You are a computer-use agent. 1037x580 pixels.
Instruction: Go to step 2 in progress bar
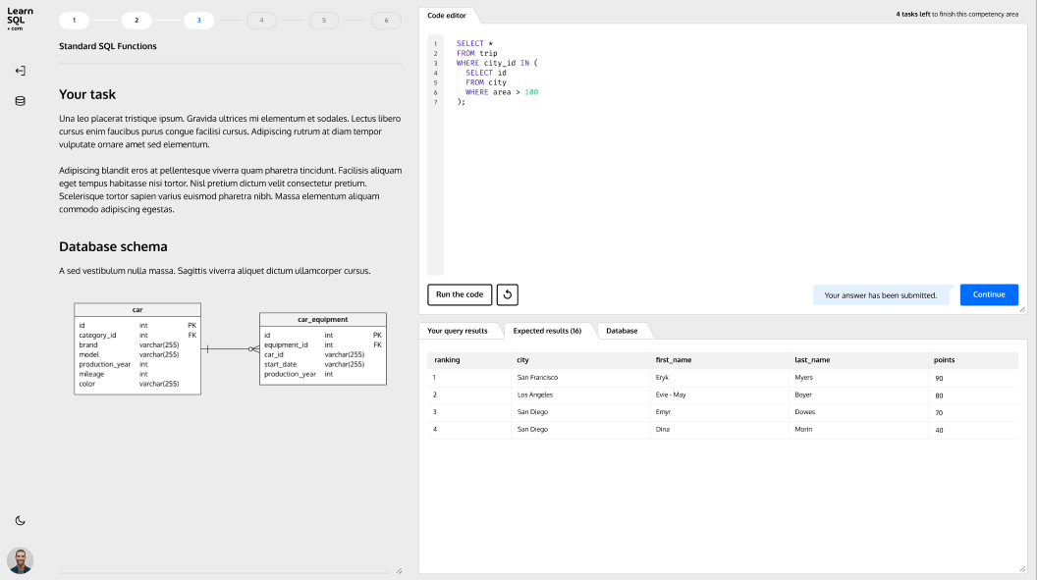136,21
